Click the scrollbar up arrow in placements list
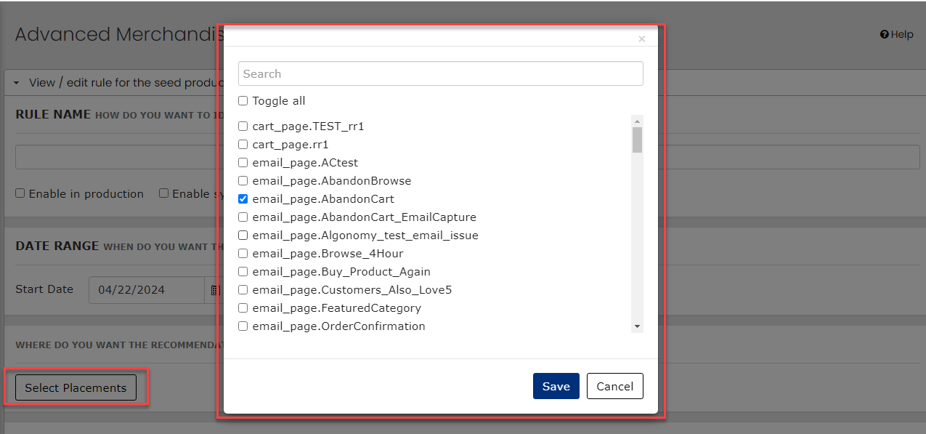 click(637, 120)
